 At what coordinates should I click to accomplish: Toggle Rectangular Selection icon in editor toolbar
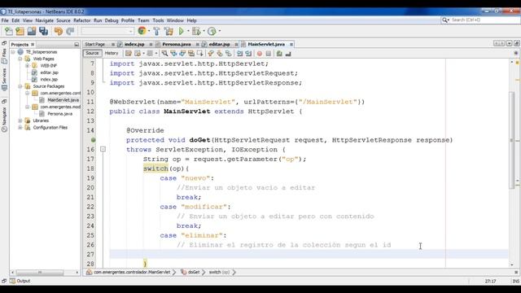point(199,54)
